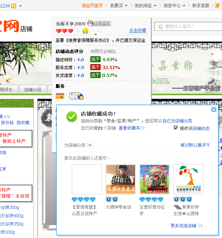The height and width of the screenshot is (238, 222).
Task: Click diamond rating under 主营好想你红枣
Action: [x=151, y=199]
